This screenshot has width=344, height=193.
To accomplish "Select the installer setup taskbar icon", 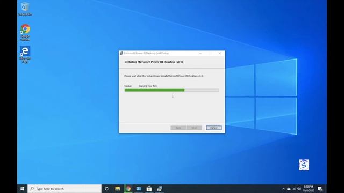I will click(160, 189).
